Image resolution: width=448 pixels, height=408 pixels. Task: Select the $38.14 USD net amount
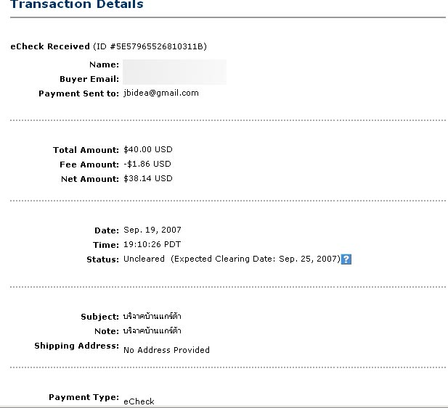click(148, 178)
